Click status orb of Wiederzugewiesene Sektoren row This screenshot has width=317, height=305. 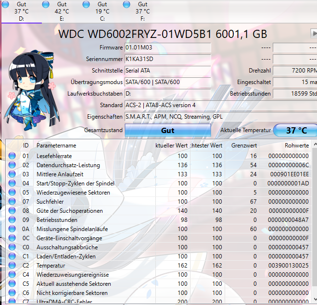tap(12, 192)
